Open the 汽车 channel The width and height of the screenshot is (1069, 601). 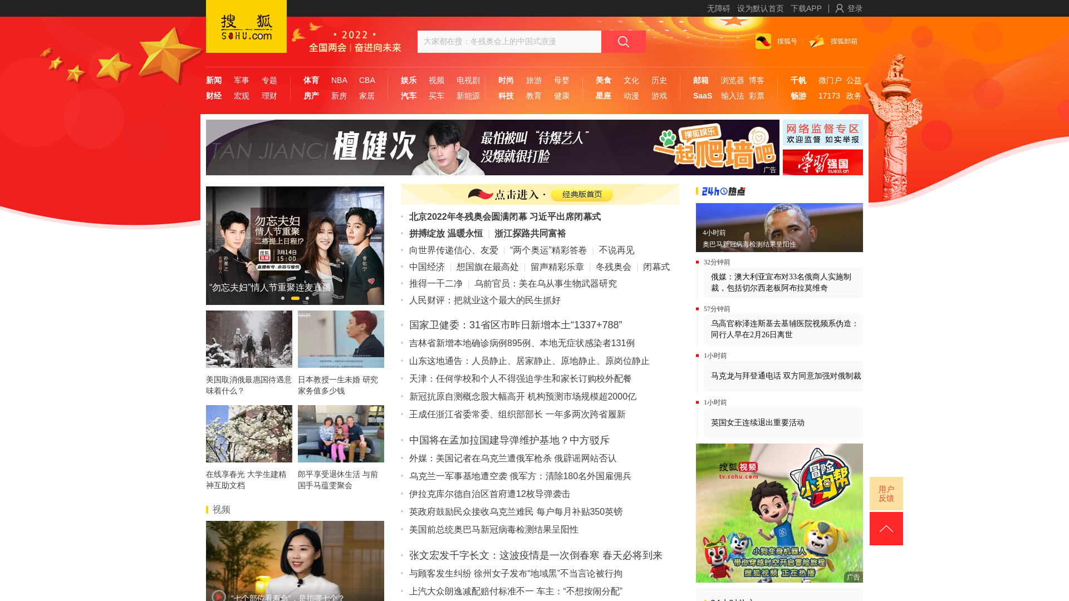(x=409, y=96)
